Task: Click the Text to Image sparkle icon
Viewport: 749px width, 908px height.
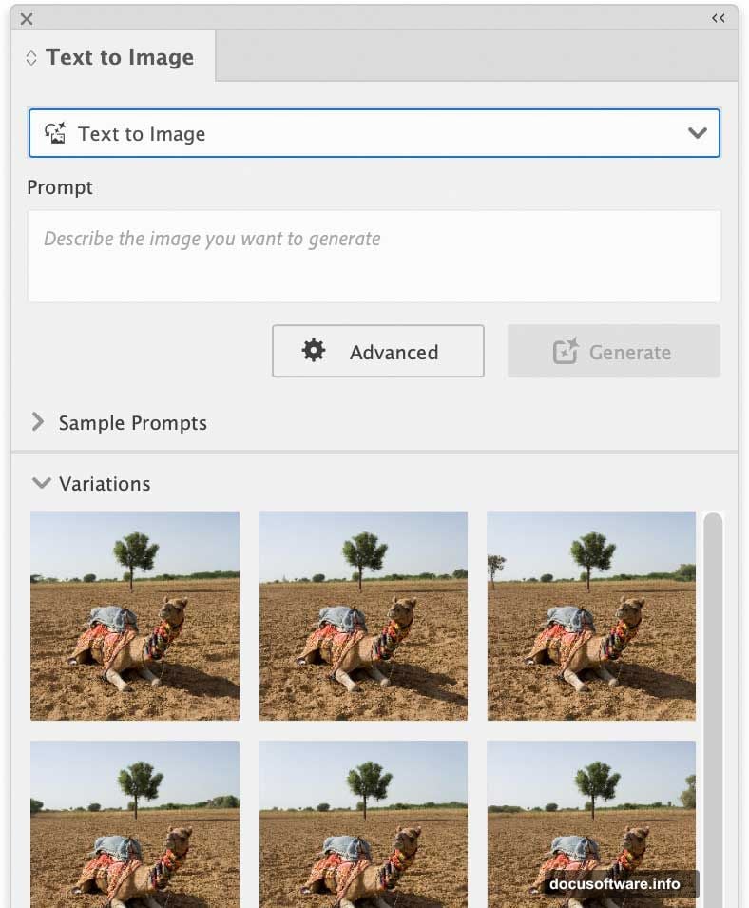Action: 55,133
